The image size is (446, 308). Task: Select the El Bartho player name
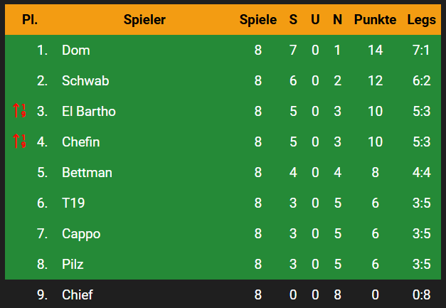point(89,111)
